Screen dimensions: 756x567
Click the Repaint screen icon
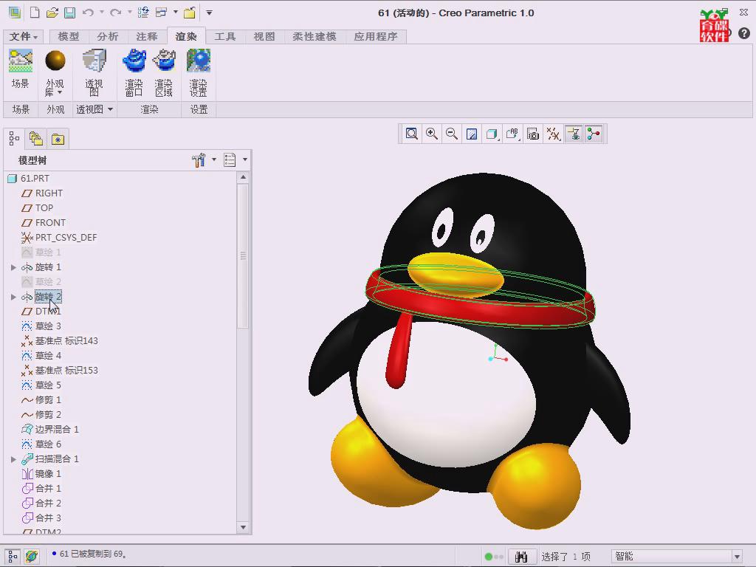pyautogui.click(x=472, y=134)
